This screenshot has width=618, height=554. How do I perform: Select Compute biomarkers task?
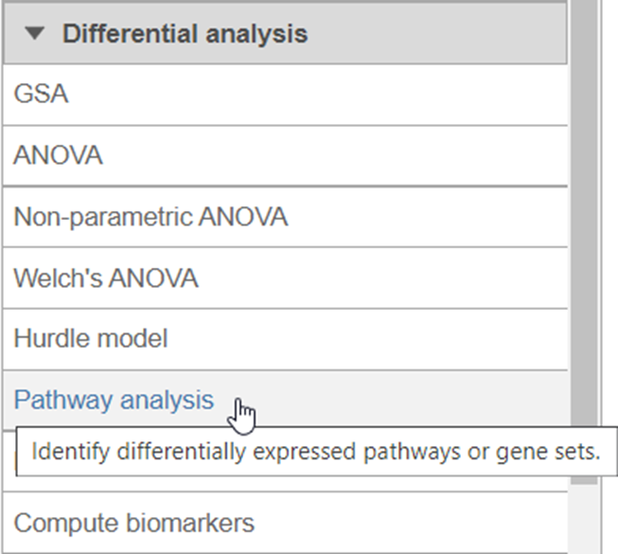tap(134, 523)
